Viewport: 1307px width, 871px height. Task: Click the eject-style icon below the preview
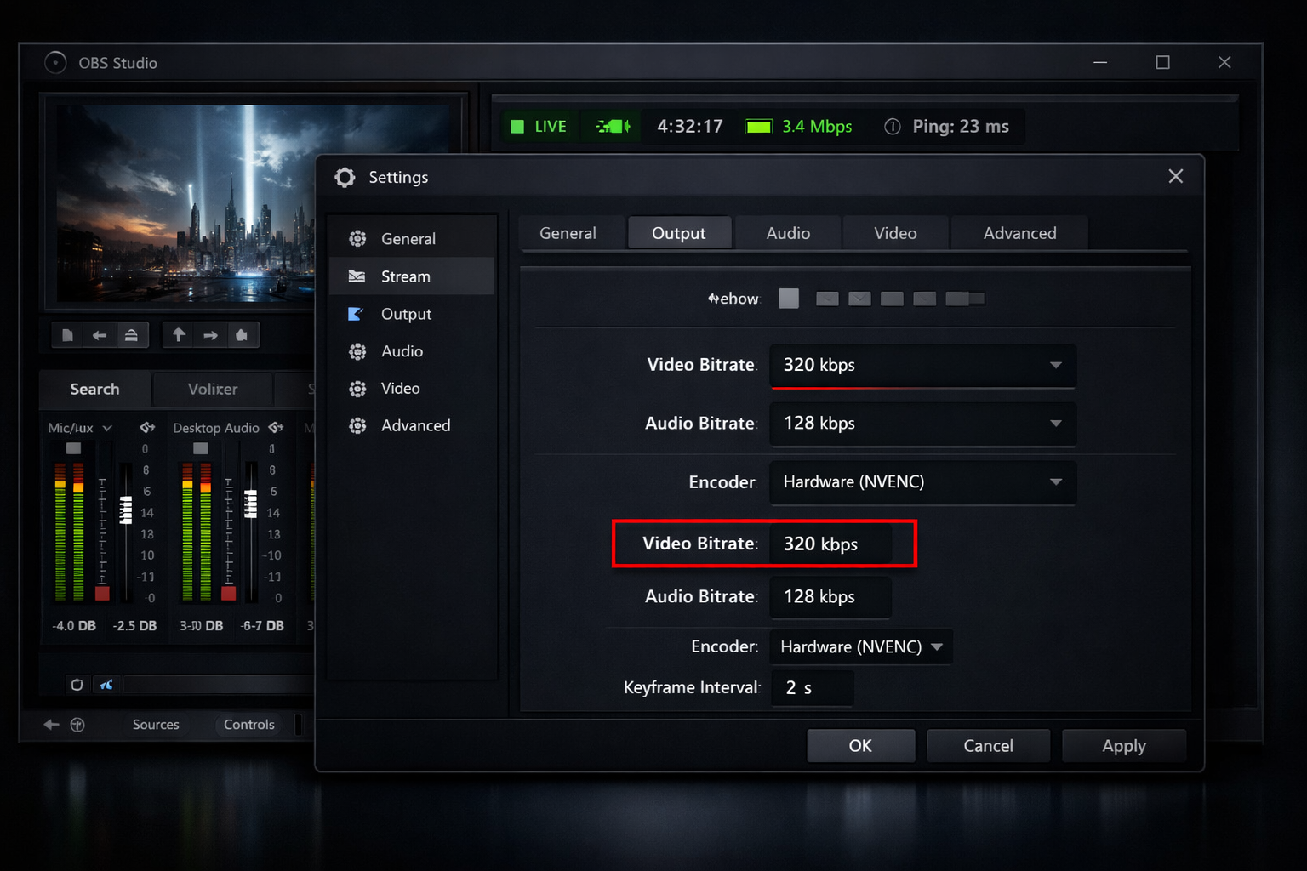pyautogui.click(x=133, y=334)
